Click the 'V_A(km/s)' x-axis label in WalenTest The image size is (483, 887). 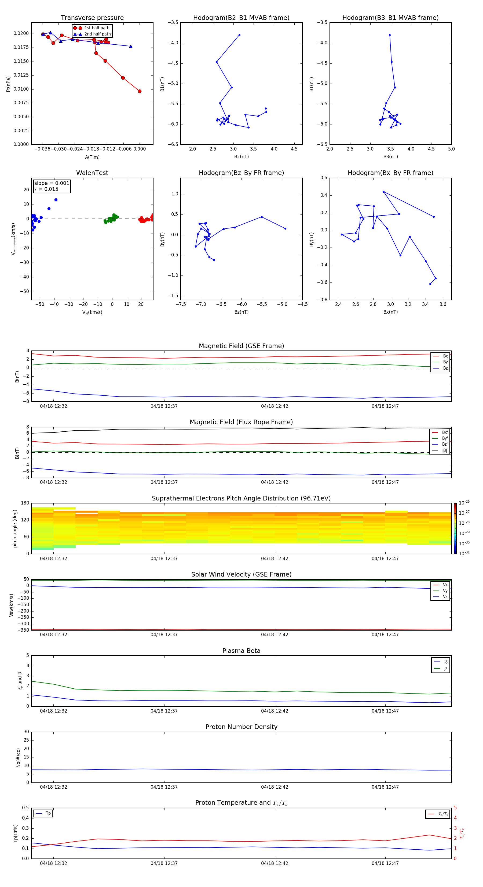pyautogui.click(x=92, y=312)
